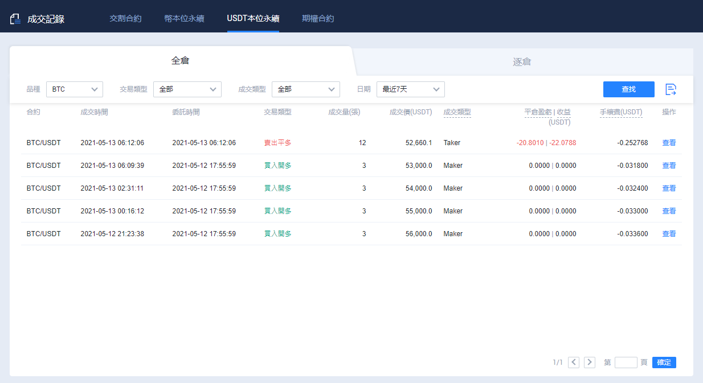The image size is (703, 383).
Task: Select the USDT本位永續 tab
Action: click(x=253, y=18)
